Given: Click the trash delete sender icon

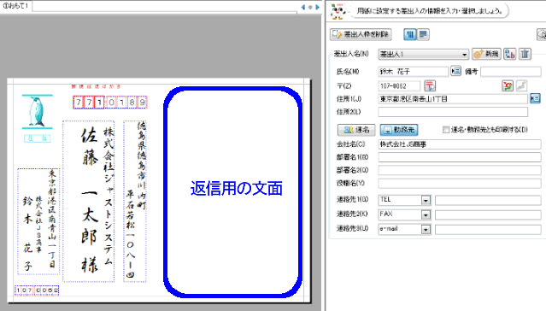Looking at the screenshot, I should click(x=525, y=54).
